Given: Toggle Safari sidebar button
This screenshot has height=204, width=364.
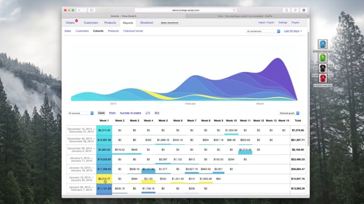Looking at the screenshot, I should coord(92,10).
